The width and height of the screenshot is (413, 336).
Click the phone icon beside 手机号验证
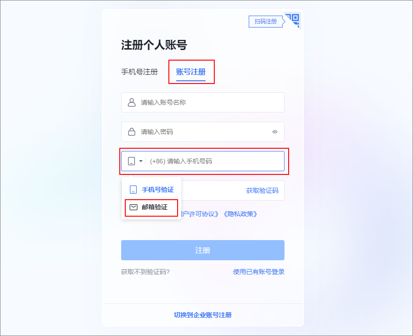point(133,190)
